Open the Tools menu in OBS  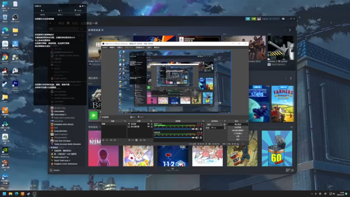point(149,47)
